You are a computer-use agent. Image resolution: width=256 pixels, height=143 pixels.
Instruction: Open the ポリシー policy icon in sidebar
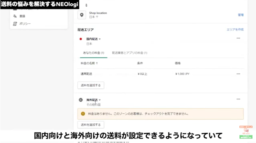click(15, 24)
